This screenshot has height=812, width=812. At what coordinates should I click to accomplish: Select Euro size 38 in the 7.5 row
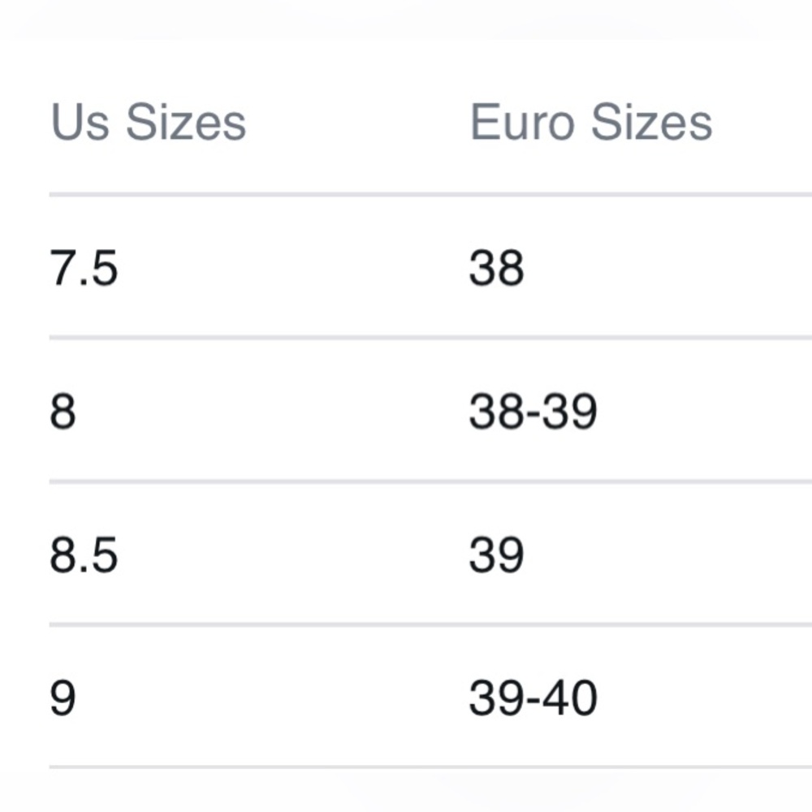(496, 268)
